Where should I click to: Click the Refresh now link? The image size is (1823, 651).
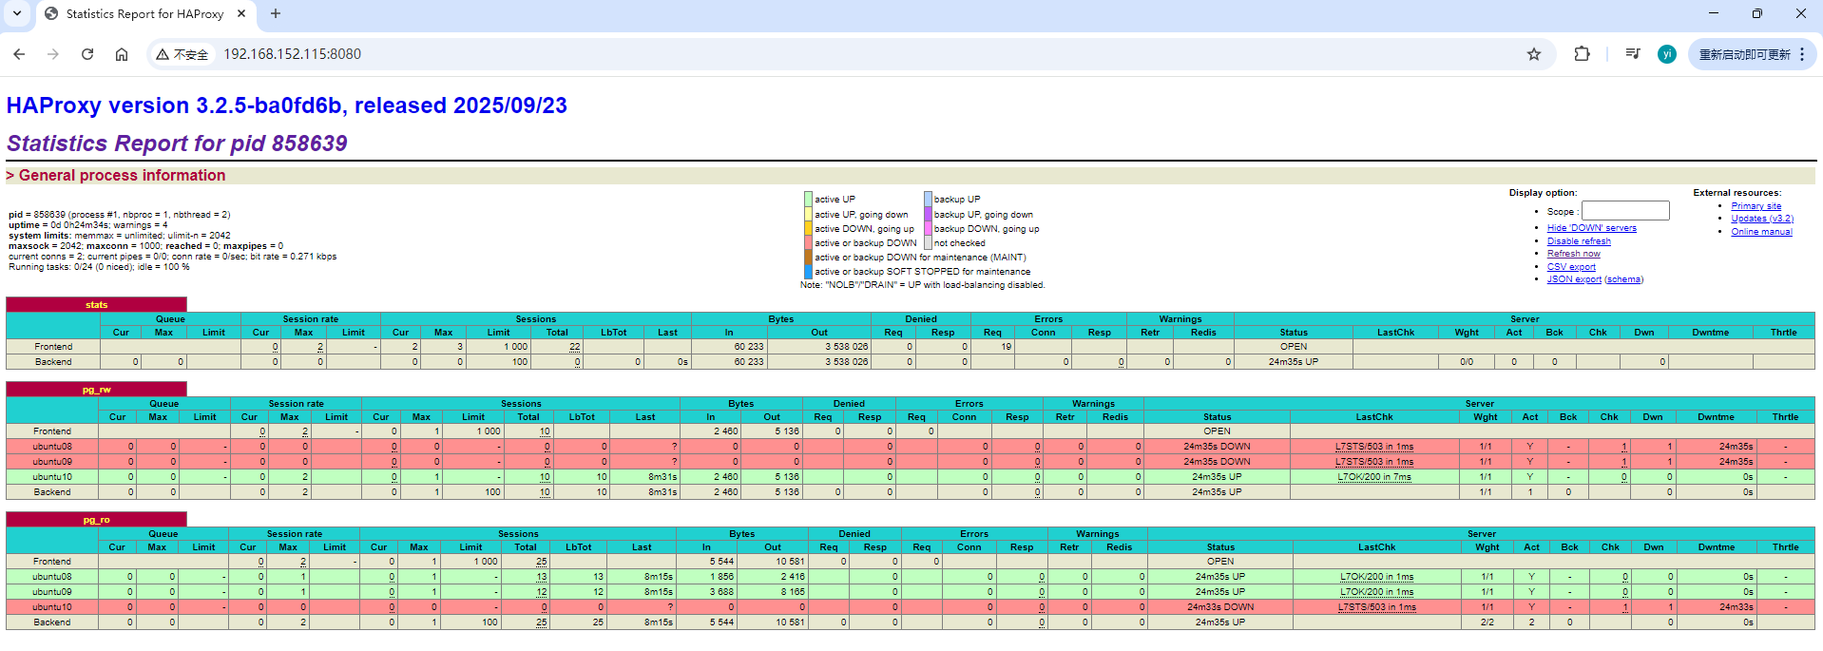coord(1573,254)
